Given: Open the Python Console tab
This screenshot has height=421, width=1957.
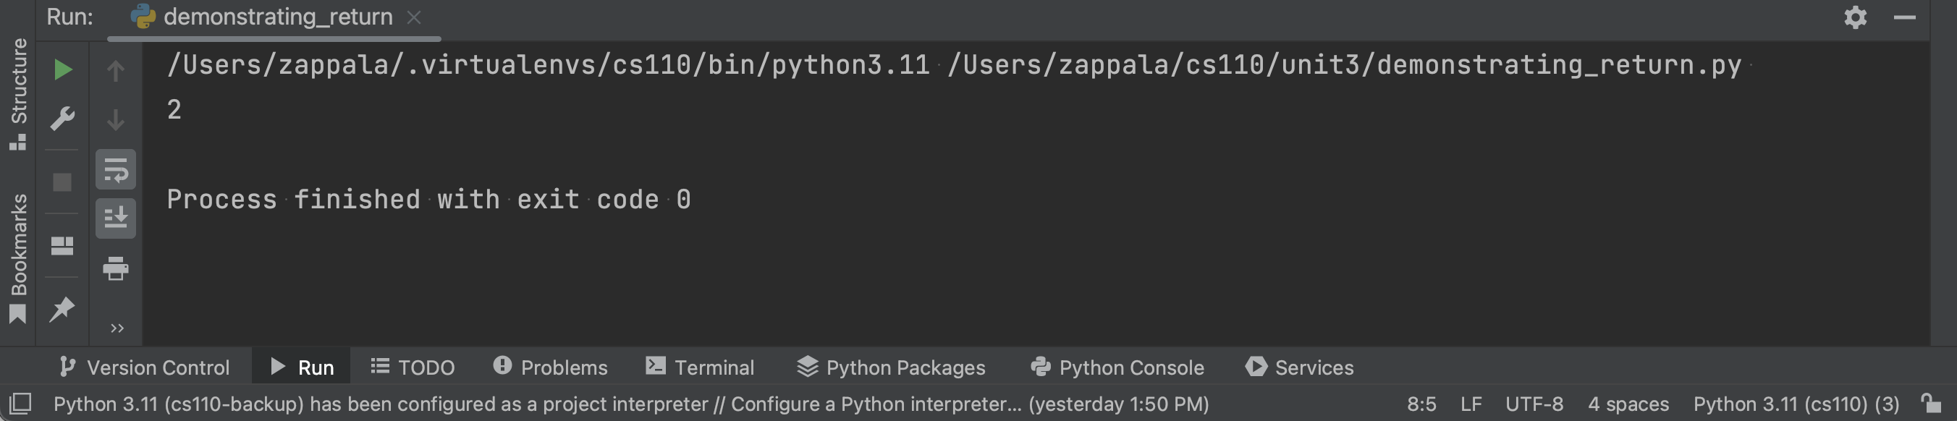Looking at the screenshot, I should [x=1117, y=367].
